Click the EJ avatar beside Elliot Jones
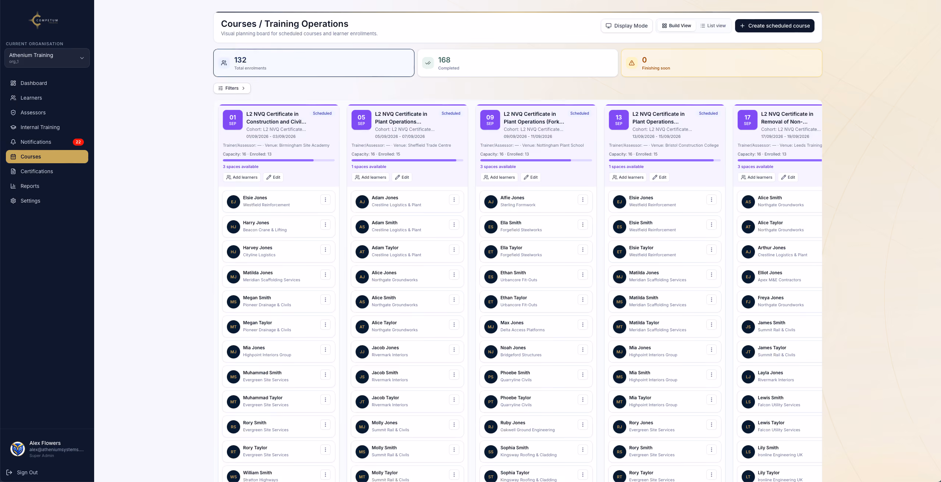Image resolution: width=941 pixels, height=482 pixels. coord(748,277)
